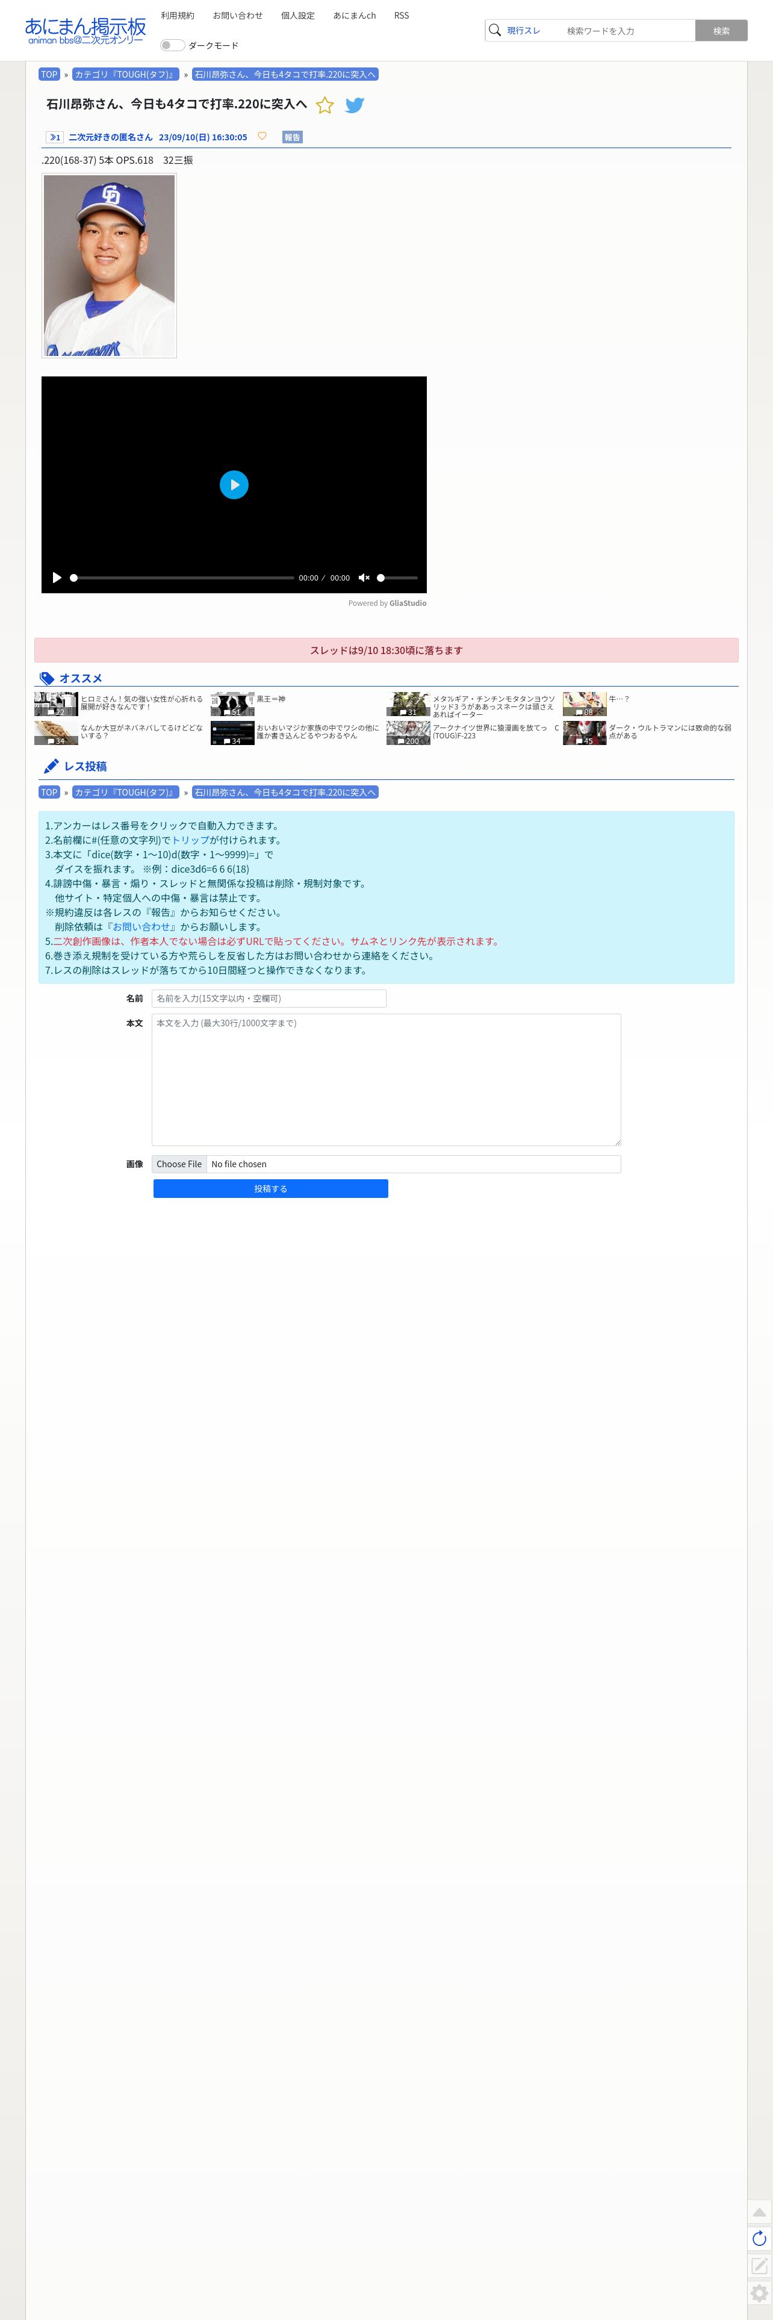Click the 検索 button
This screenshot has height=2320, width=773.
tap(721, 31)
